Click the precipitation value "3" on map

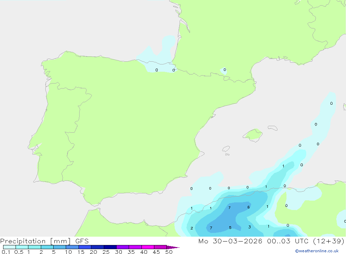tap(249, 227)
